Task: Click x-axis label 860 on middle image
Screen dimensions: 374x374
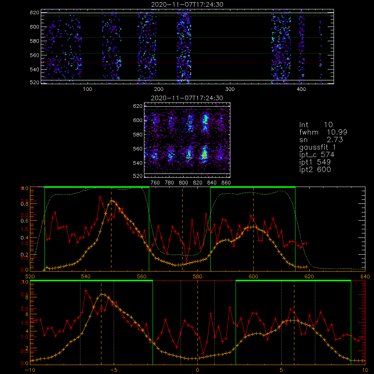Action: pos(226,183)
